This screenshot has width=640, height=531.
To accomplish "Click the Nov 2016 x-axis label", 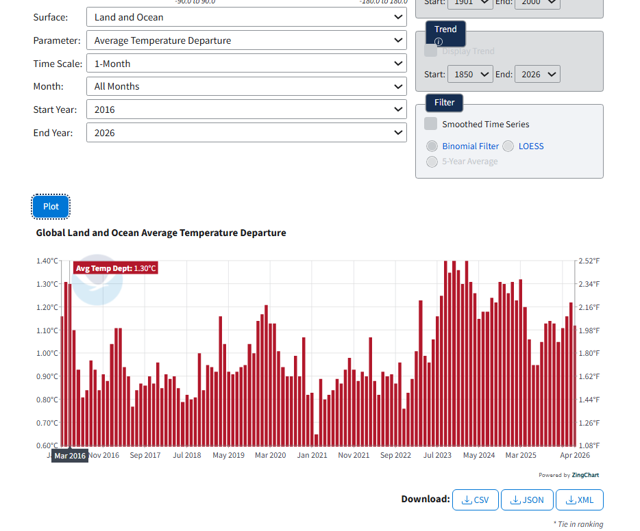I will click(x=103, y=455).
